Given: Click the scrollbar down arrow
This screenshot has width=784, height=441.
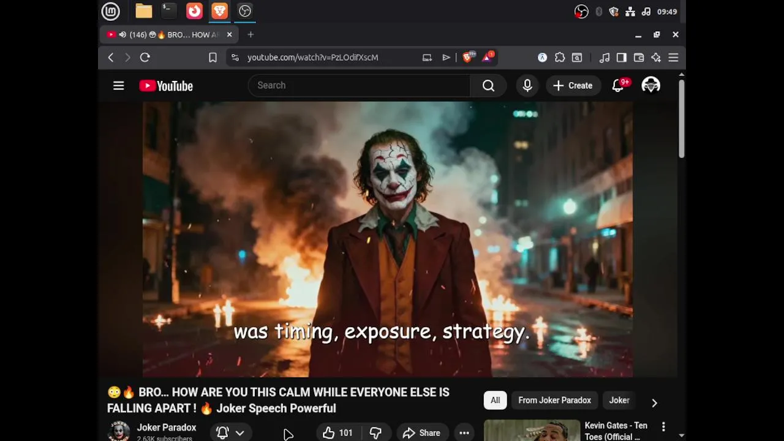Looking at the screenshot, I should [x=681, y=435].
